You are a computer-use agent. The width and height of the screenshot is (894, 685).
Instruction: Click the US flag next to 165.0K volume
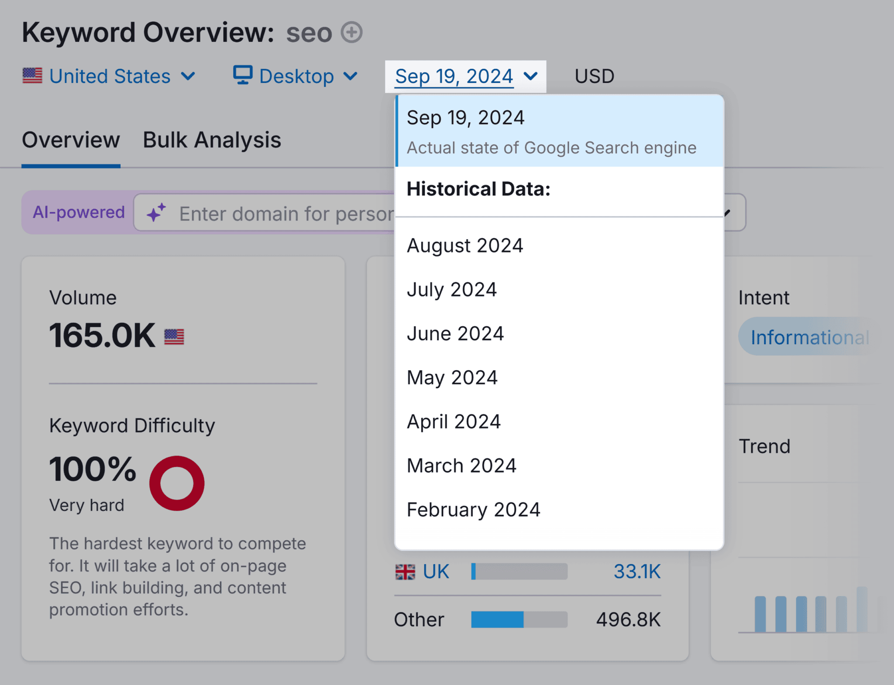tap(174, 336)
